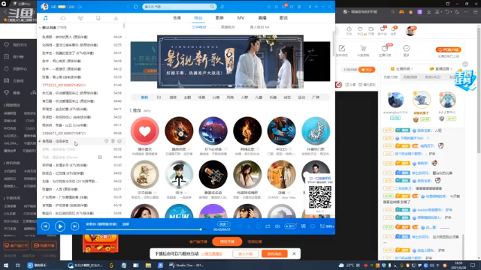Expand the plus sign beside the hovered song

(40, 141)
